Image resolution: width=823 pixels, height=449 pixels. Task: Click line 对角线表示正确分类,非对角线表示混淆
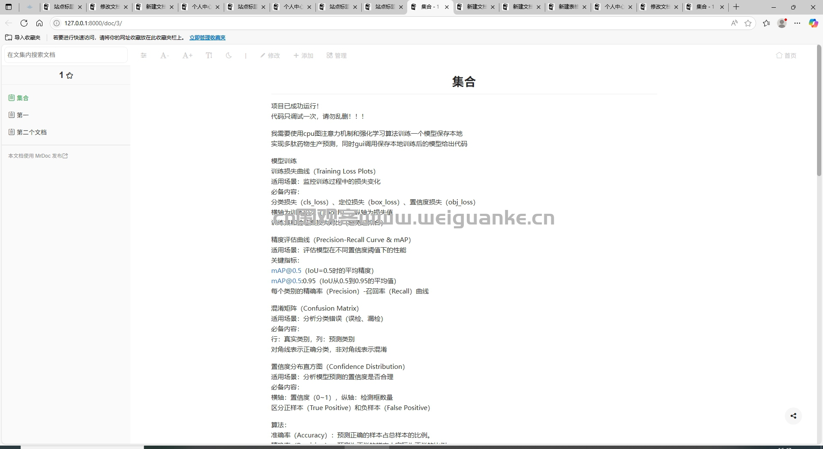(x=329, y=349)
